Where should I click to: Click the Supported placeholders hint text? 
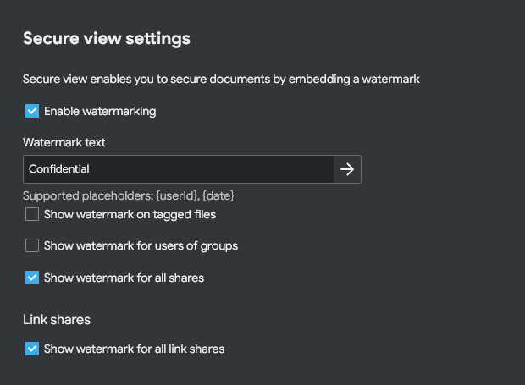tap(129, 195)
